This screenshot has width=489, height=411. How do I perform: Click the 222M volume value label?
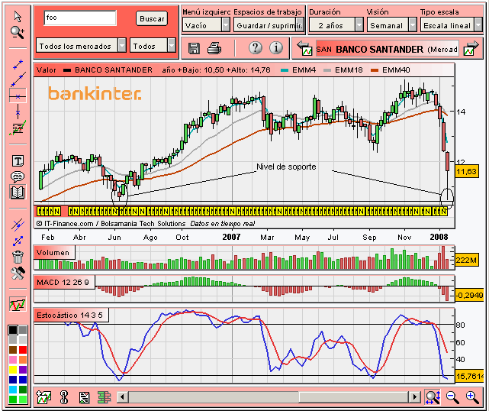pyautogui.click(x=467, y=260)
